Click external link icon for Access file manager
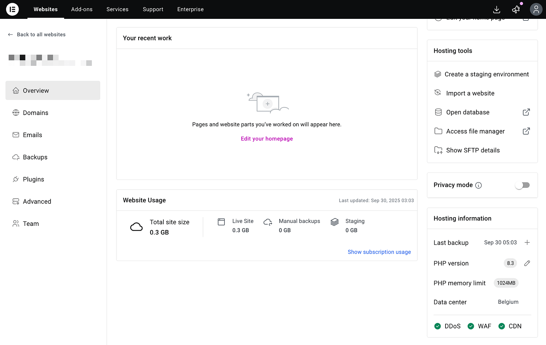 (526, 131)
